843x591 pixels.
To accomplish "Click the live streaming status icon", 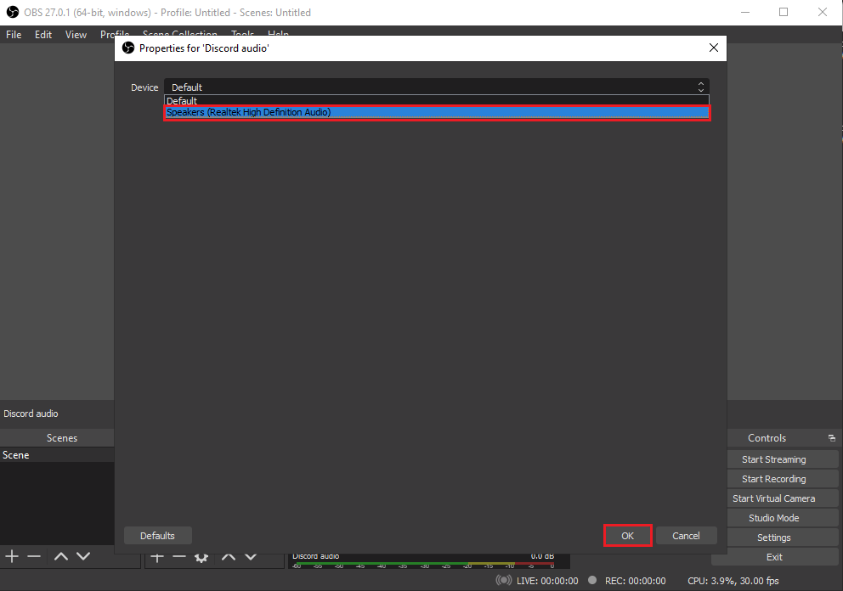I will [x=503, y=580].
